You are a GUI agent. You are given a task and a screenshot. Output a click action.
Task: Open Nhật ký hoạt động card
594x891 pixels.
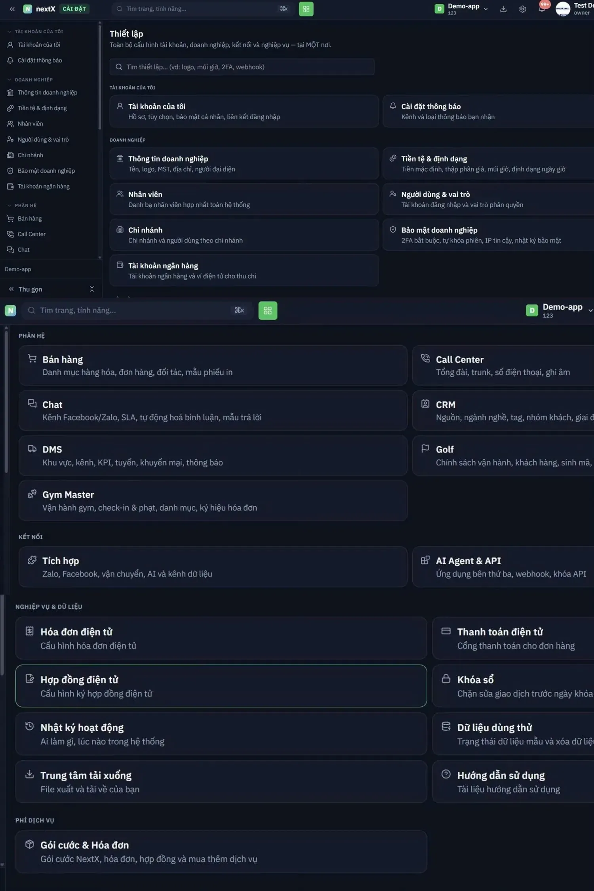221,734
